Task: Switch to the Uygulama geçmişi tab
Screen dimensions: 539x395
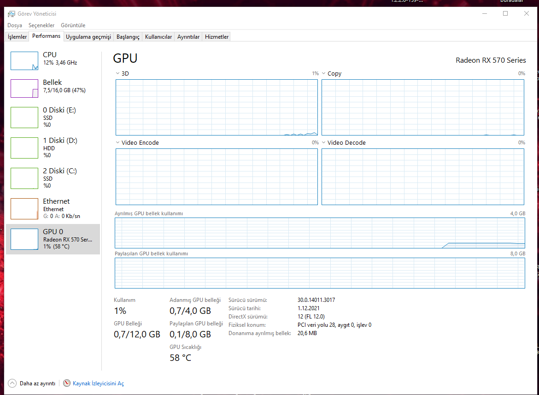Action: pos(88,37)
